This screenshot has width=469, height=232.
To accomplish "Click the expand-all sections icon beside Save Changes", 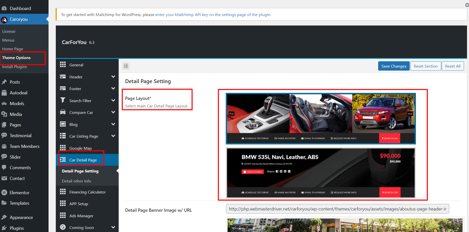I will tap(126, 66).
